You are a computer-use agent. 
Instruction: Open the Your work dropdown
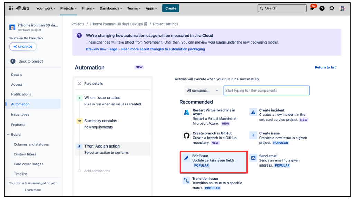(x=46, y=8)
